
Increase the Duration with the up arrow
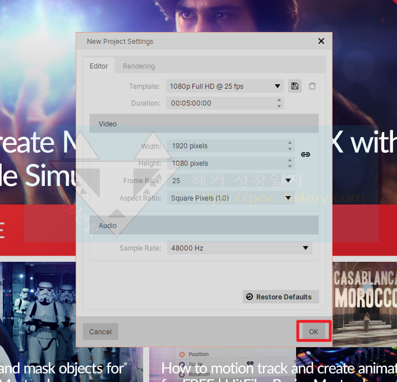[279, 100]
